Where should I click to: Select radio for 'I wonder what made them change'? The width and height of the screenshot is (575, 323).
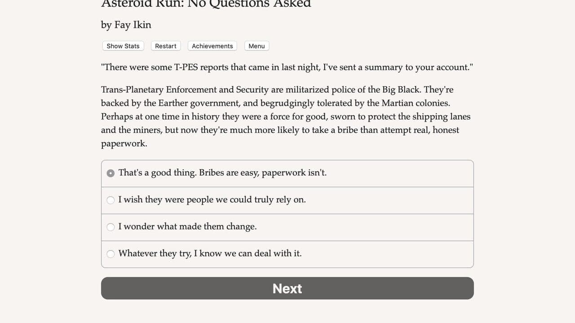coord(111,227)
